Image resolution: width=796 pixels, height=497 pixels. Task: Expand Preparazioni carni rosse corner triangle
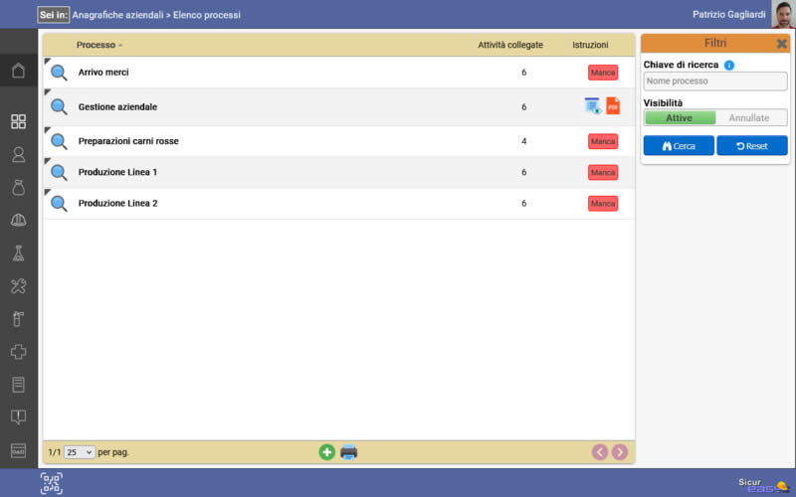(47, 130)
